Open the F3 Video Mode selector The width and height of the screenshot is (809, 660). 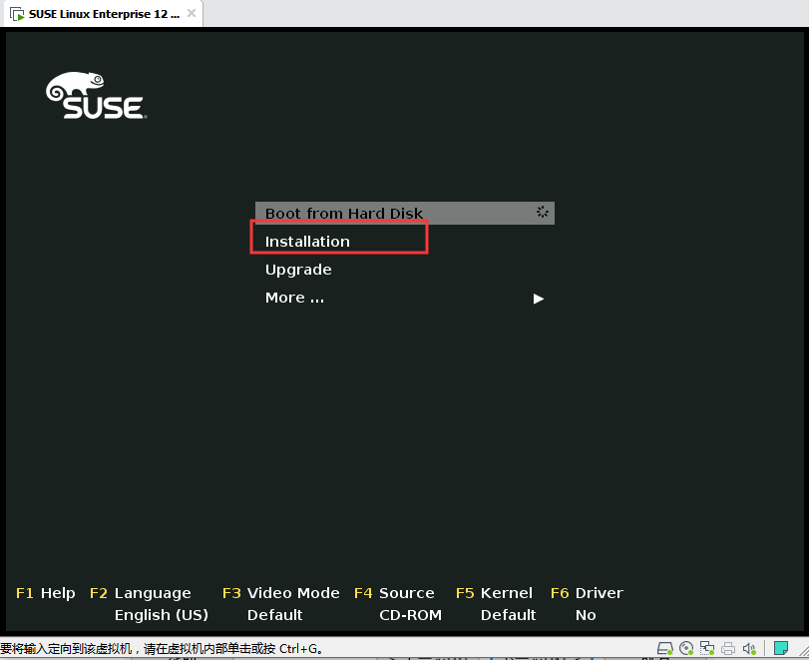pos(280,592)
